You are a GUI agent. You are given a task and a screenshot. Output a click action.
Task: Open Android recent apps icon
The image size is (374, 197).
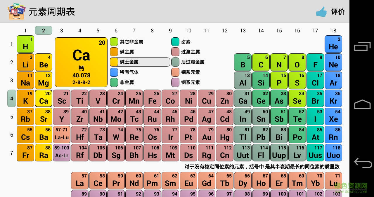coord(362,47)
